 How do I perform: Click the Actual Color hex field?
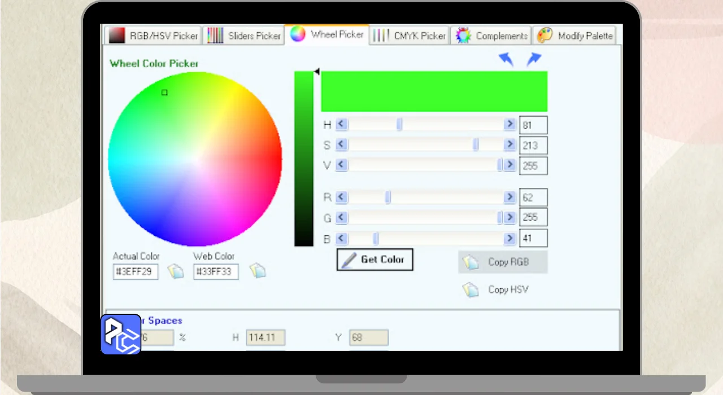(136, 272)
